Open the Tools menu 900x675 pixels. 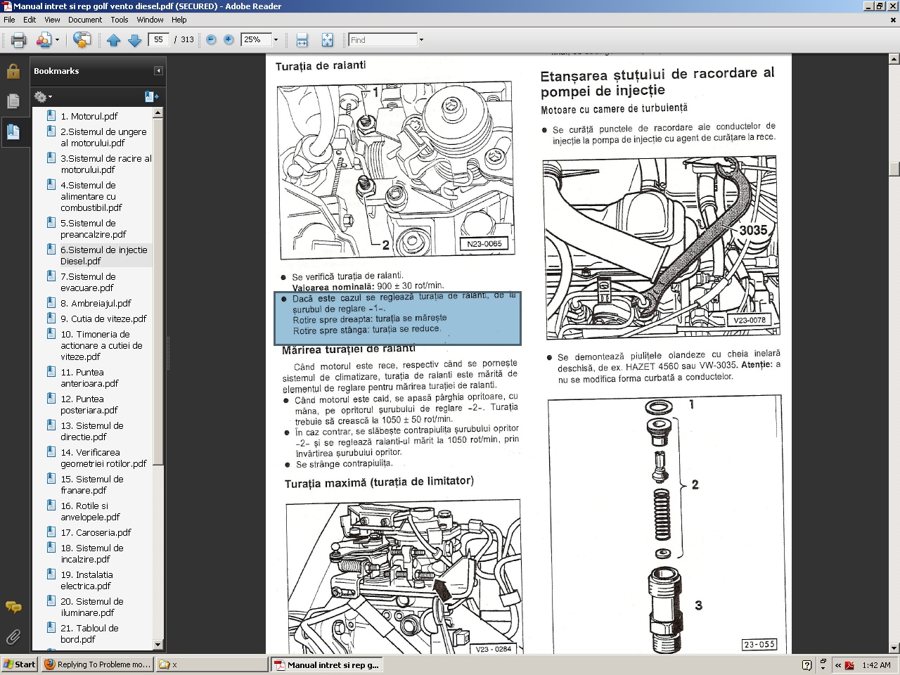tap(120, 20)
